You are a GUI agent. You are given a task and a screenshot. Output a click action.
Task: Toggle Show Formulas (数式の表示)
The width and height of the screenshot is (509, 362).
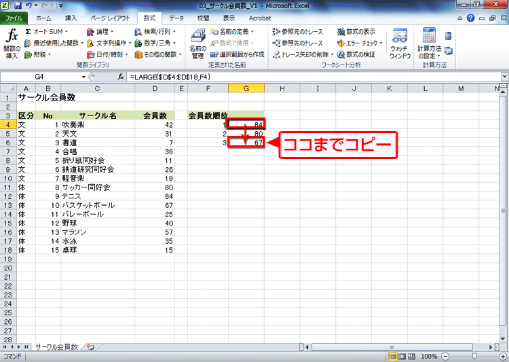pyautogui.click(x=356, y=31)
